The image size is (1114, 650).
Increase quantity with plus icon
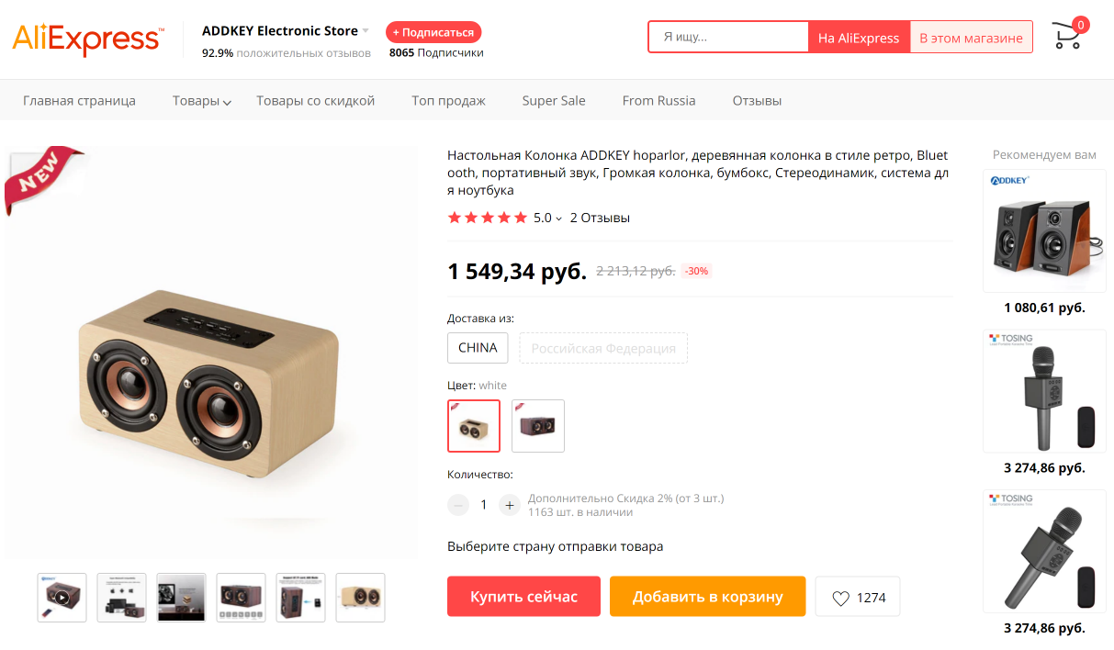click(x=510, y=505)
